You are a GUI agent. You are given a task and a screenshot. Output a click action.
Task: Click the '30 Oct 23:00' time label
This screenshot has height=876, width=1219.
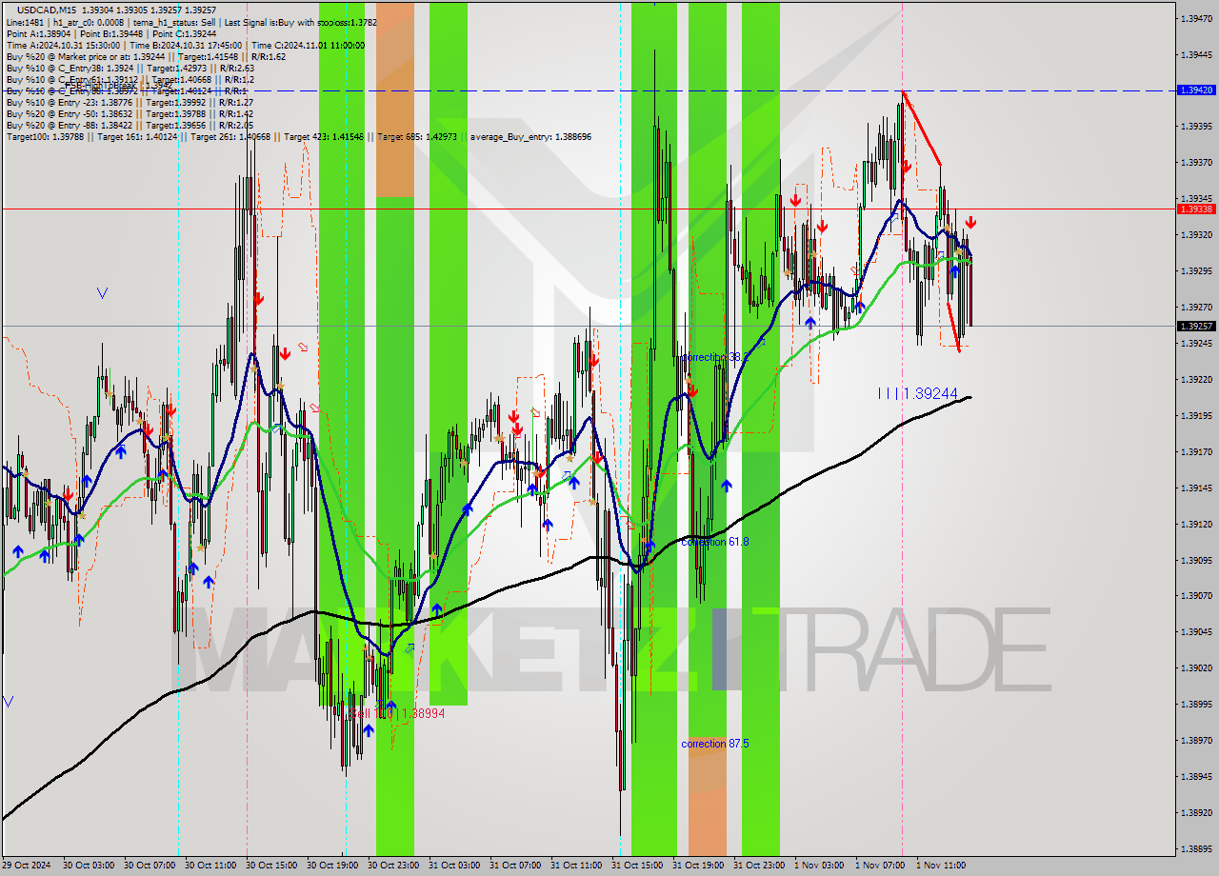pos(393,866)
